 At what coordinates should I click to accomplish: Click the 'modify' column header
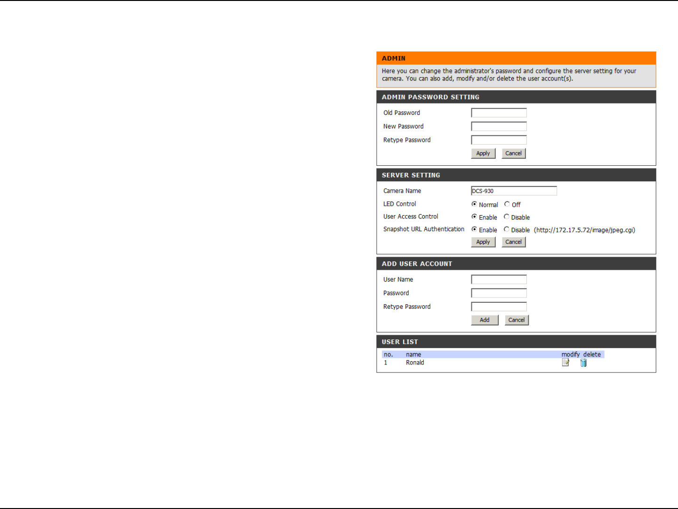click(571, 355)
